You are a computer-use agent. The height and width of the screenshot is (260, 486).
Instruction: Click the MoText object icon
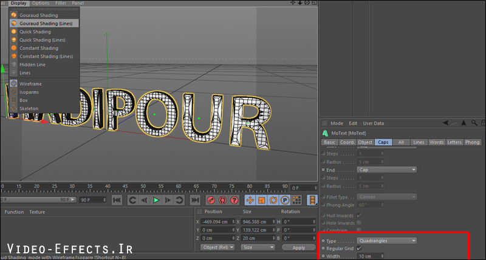[325, 133]
